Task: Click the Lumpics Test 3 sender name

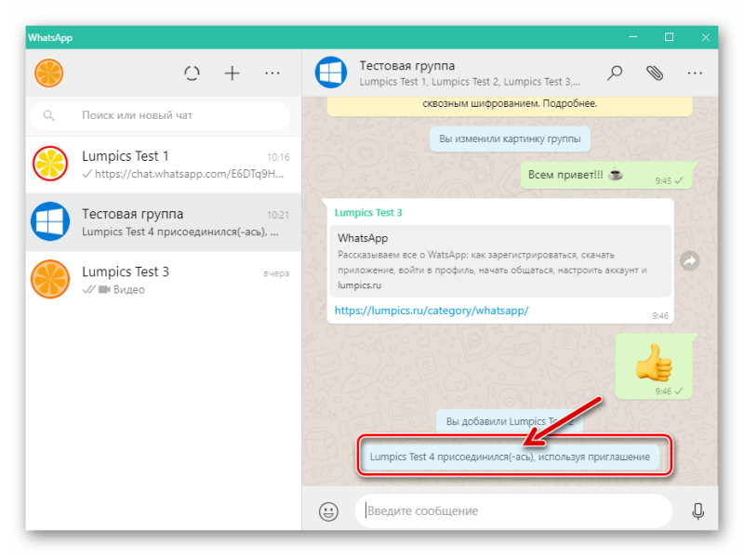Action: pos(368,213)
